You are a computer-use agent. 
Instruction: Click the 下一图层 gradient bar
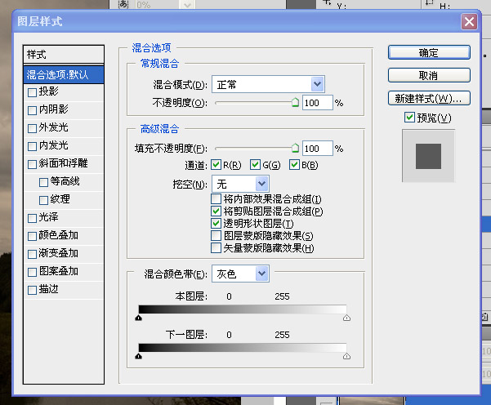243,347
